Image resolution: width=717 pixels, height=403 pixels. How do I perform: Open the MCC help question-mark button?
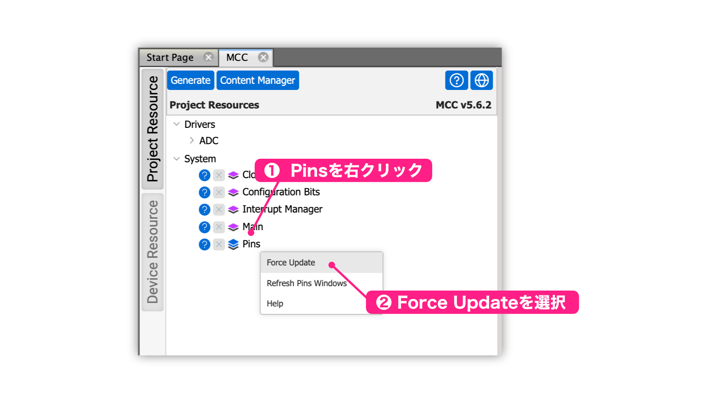[x=457, y=80]
